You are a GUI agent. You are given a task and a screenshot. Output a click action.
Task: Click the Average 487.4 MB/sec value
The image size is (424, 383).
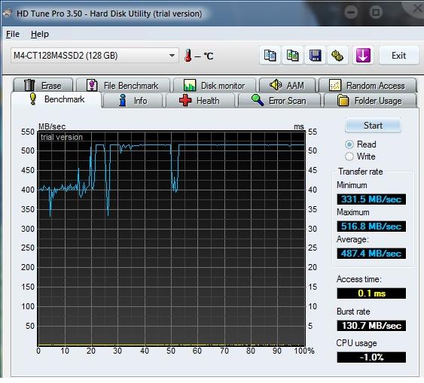(x=371, y=254)
